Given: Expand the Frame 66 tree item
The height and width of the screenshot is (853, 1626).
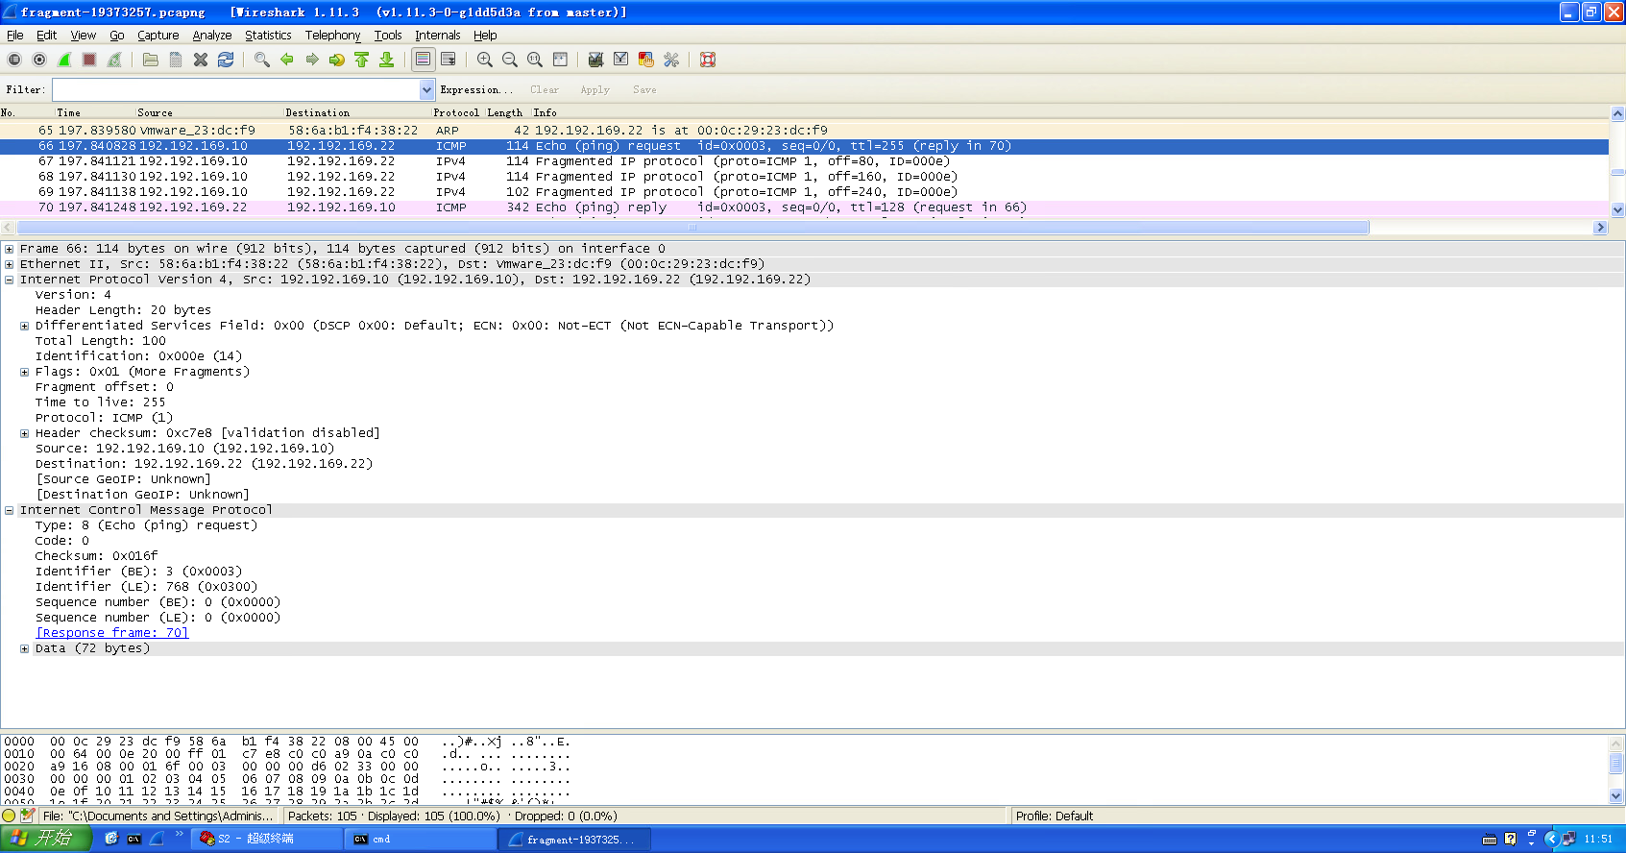Looking at the screenshot, I should pos(10,249).
